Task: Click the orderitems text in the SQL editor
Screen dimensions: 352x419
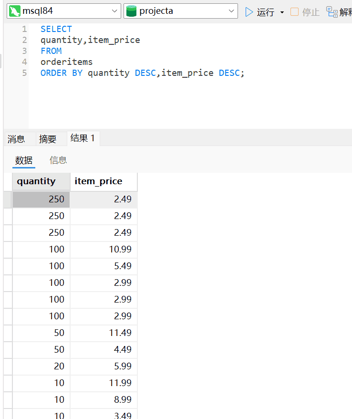Action: 66,62
